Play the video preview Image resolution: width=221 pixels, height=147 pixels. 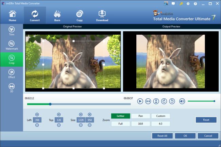[x=140, y=101]
